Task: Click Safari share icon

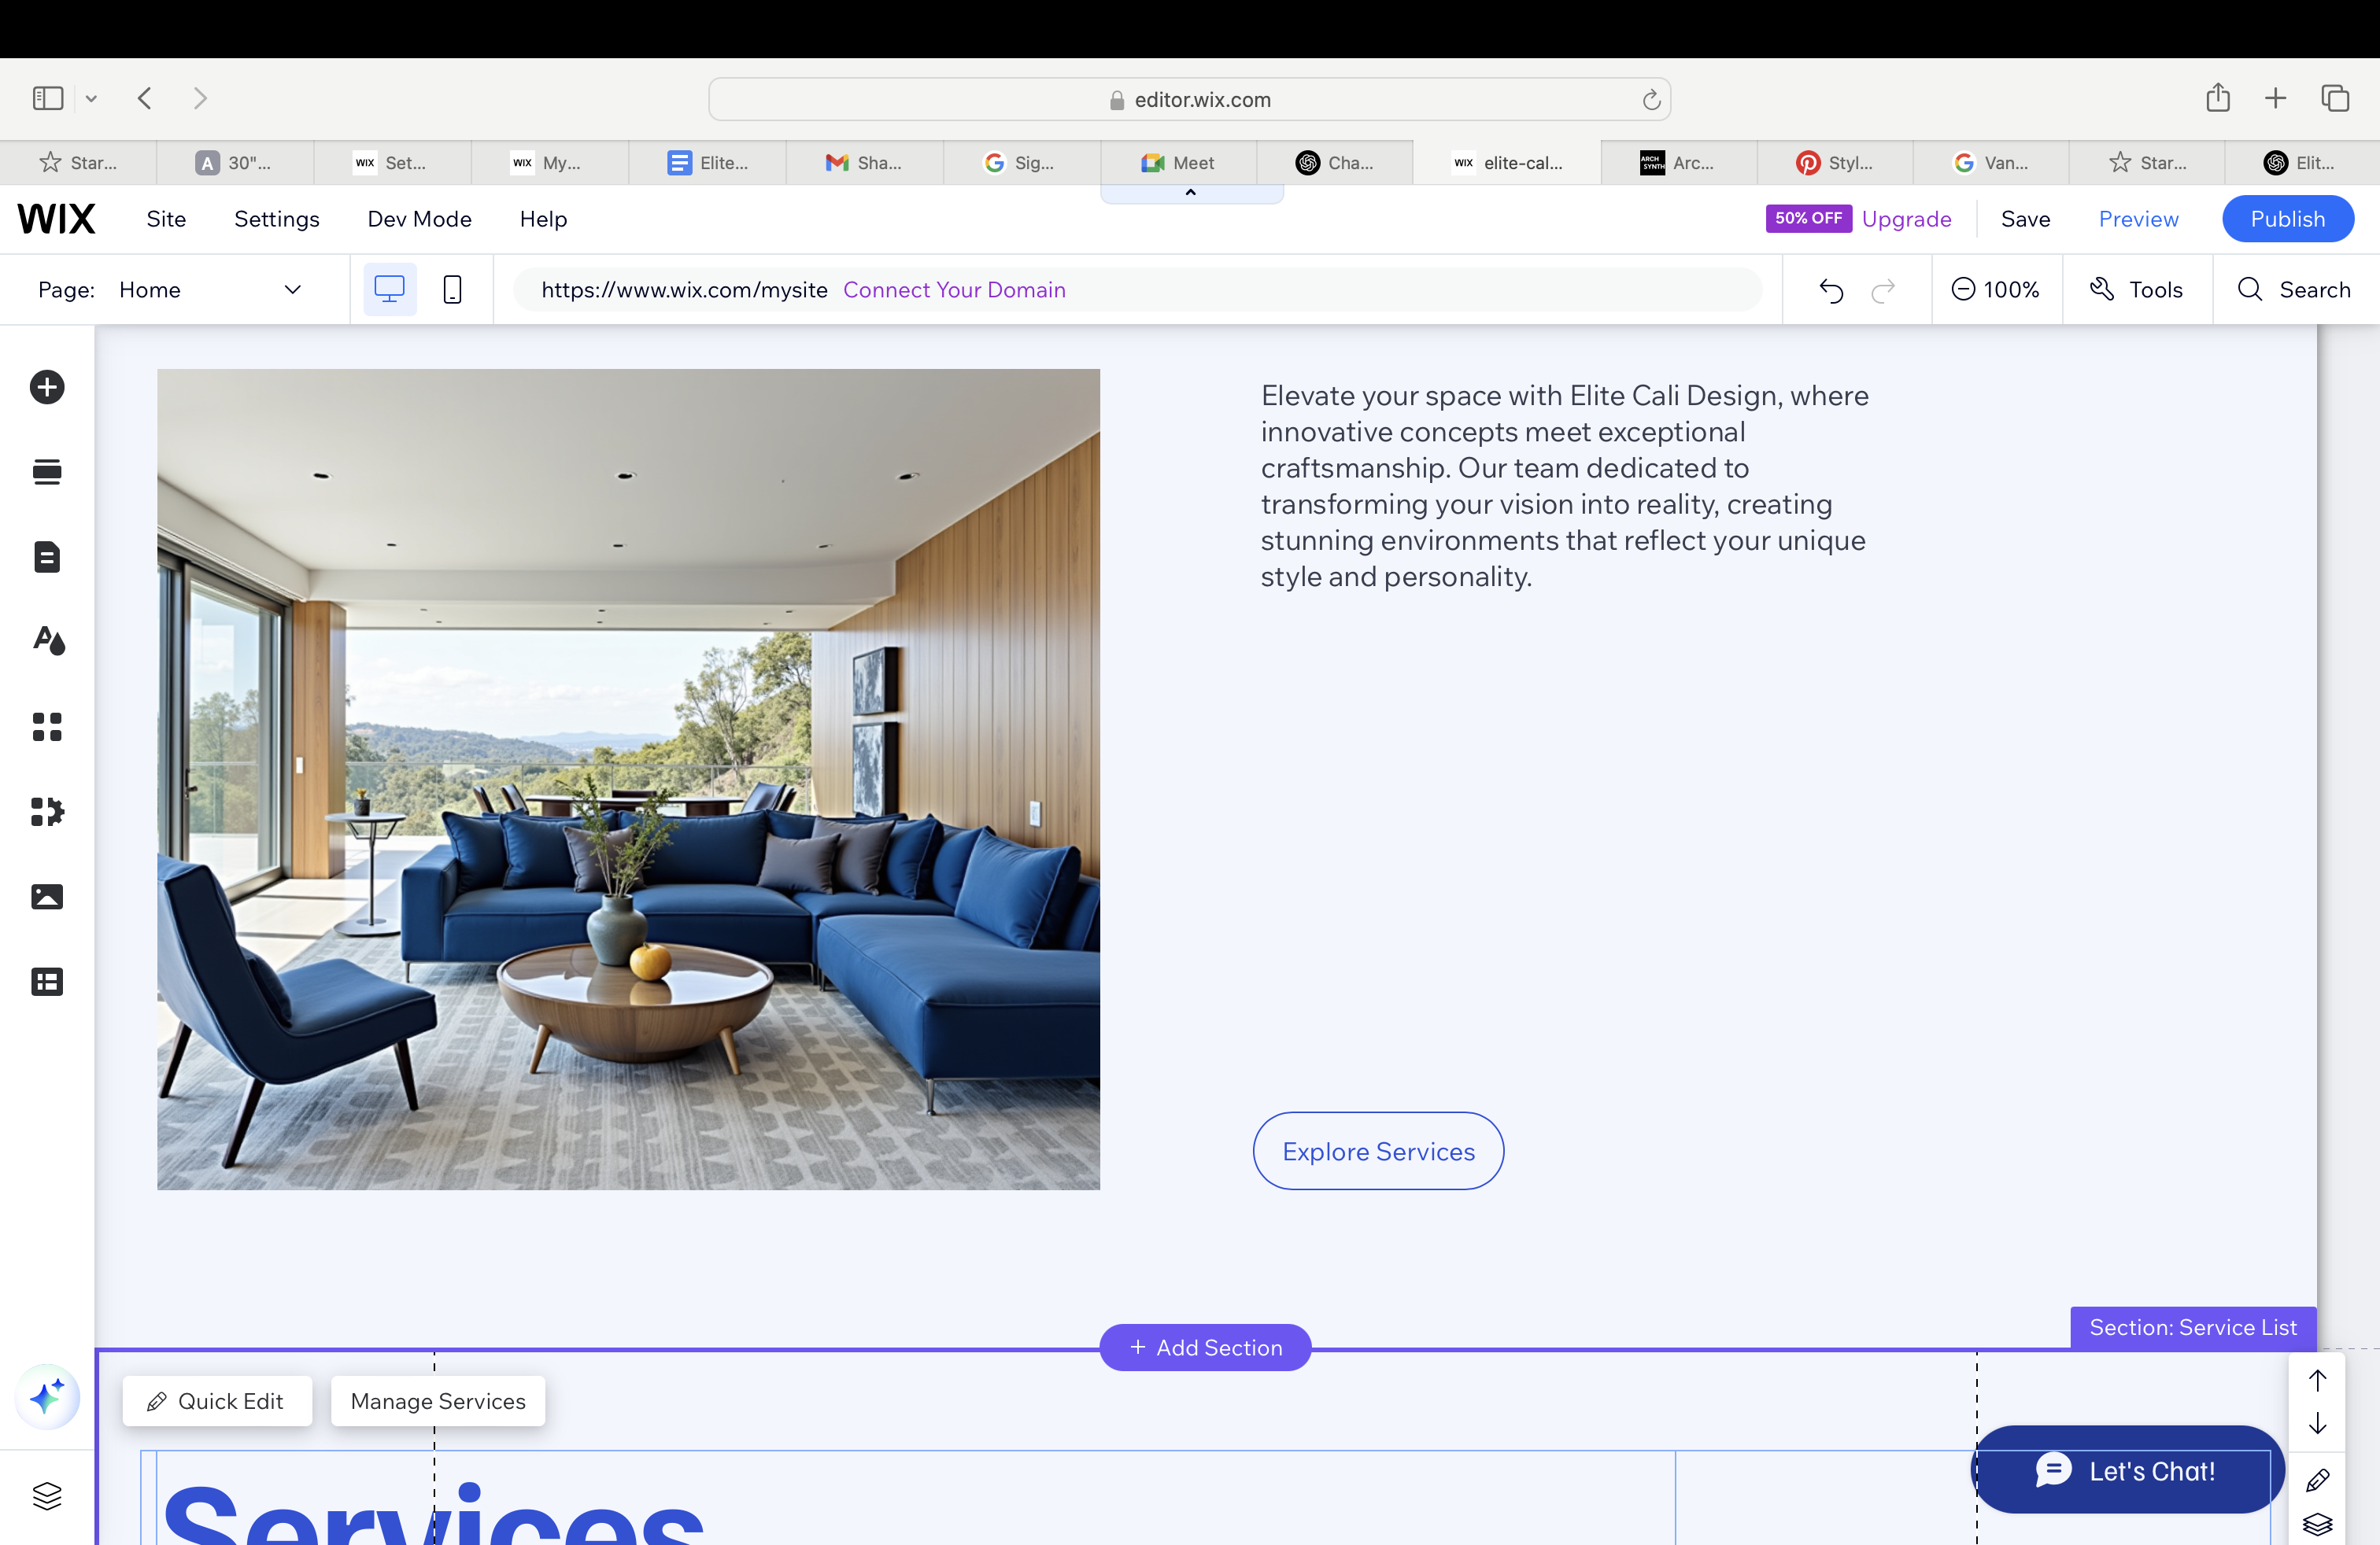Action: (x=2218, y=97)
